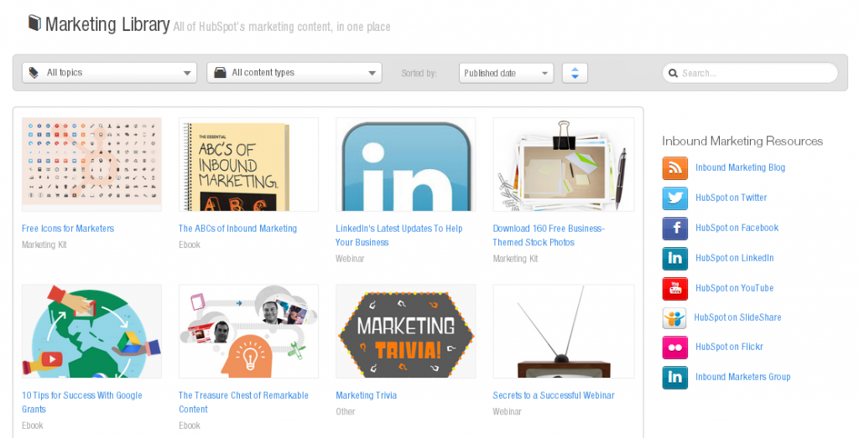Click the Facebook icon in resources
The height and width of the screenshot is (438, 859).
(x=675, y=228)
